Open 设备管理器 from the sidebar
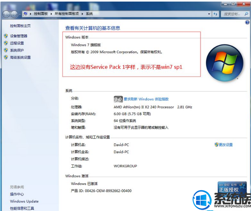Viewport: 251px width, 211px height. tap(18, 36)
